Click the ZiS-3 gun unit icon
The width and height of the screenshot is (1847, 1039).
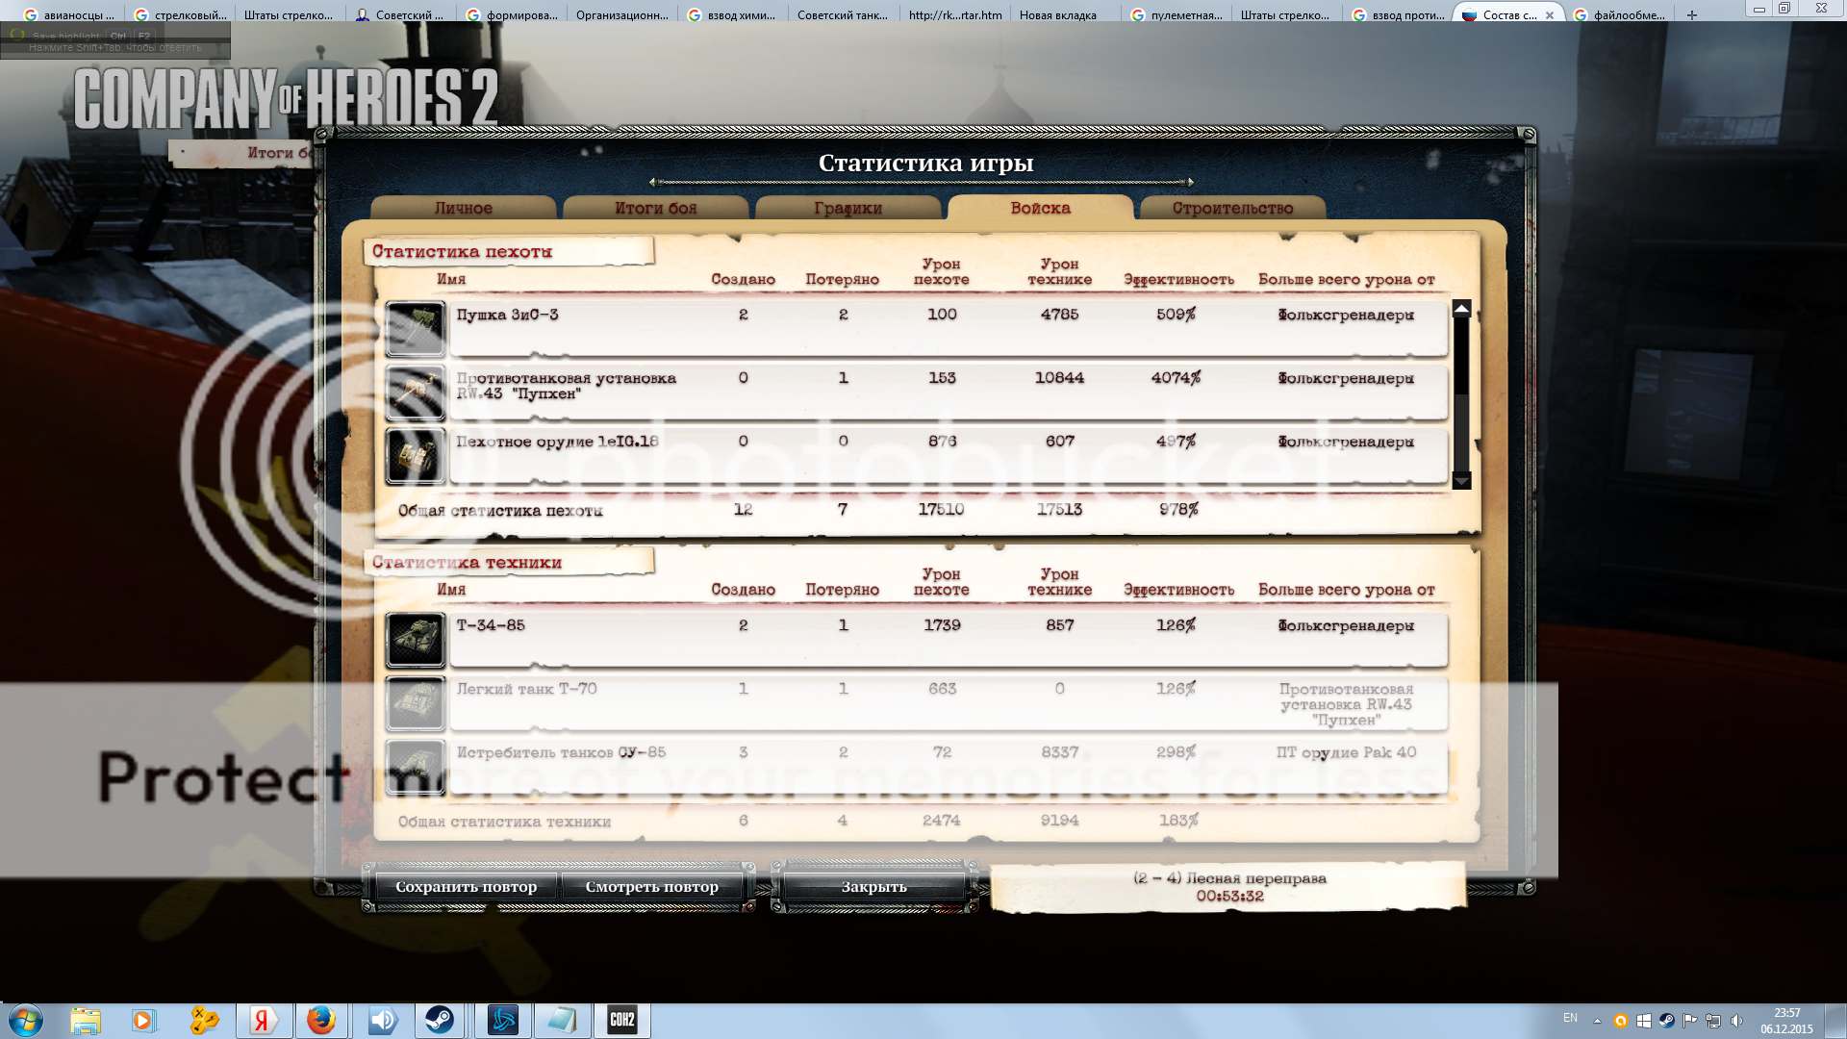[416, 329]
